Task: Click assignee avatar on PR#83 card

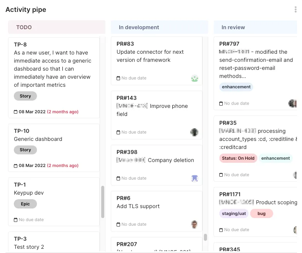Action: pos(195,78)
